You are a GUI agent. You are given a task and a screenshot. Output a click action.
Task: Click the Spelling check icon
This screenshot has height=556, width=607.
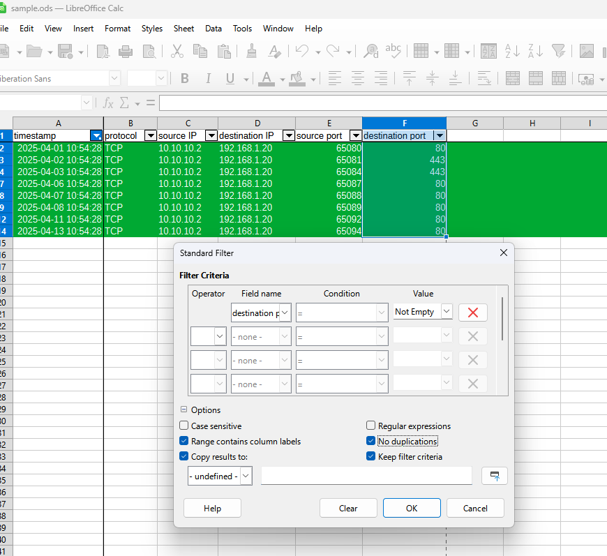394,51
